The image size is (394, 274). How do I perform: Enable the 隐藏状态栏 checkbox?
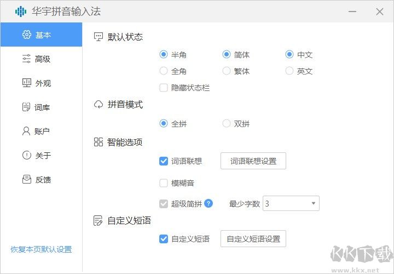coord(164,88)
